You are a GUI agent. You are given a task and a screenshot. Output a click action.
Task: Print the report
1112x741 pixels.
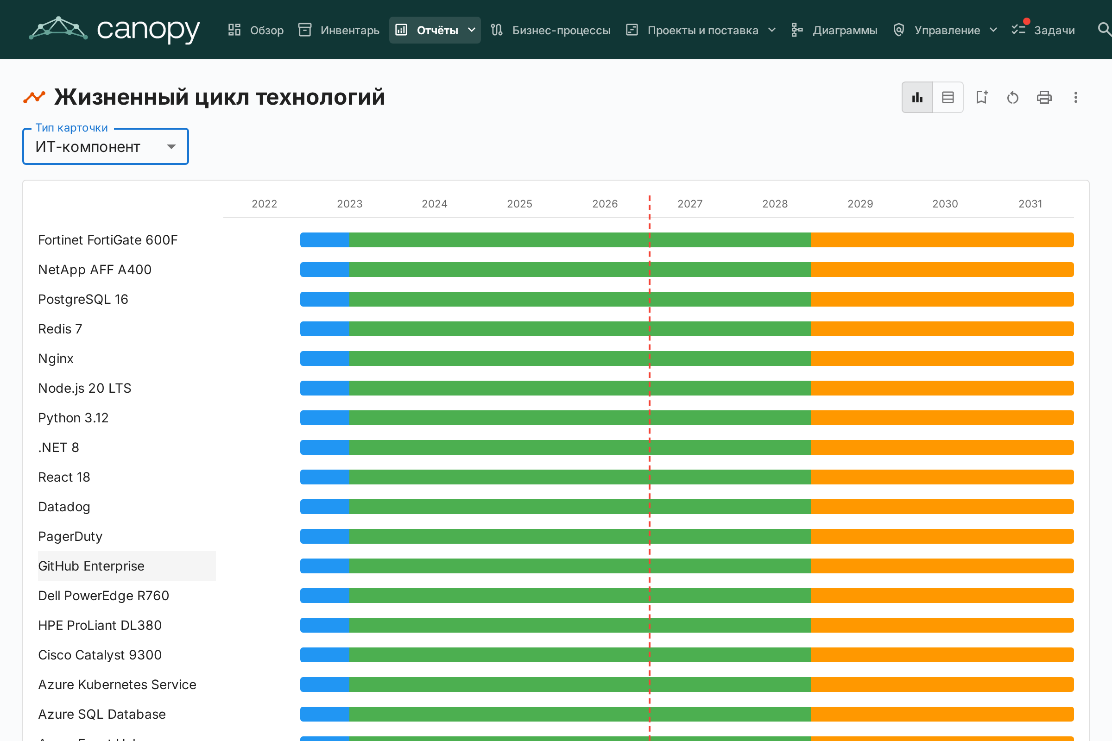click(x=1044, y=97)
